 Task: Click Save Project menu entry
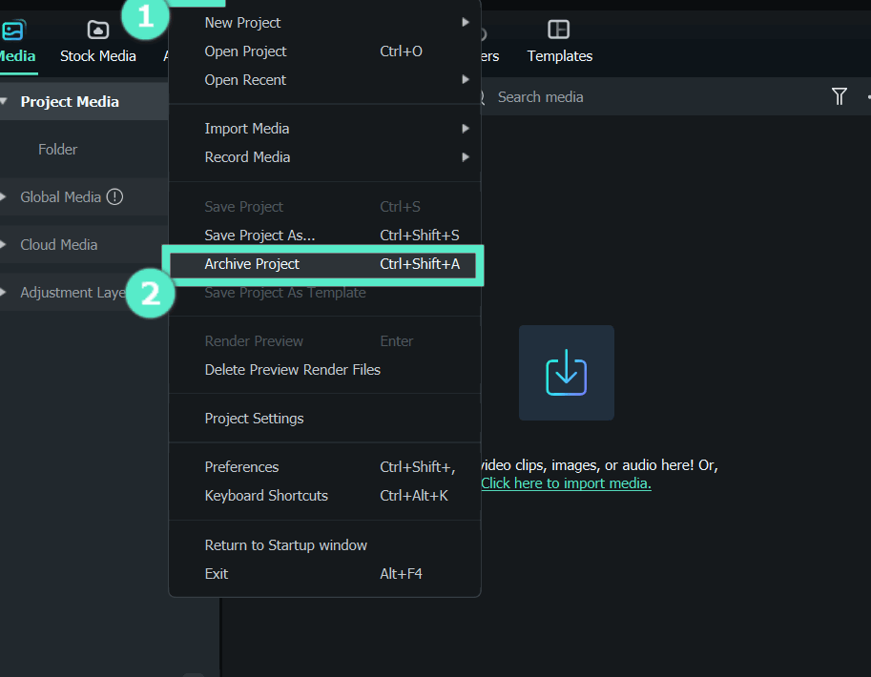[x=324, y=207]
